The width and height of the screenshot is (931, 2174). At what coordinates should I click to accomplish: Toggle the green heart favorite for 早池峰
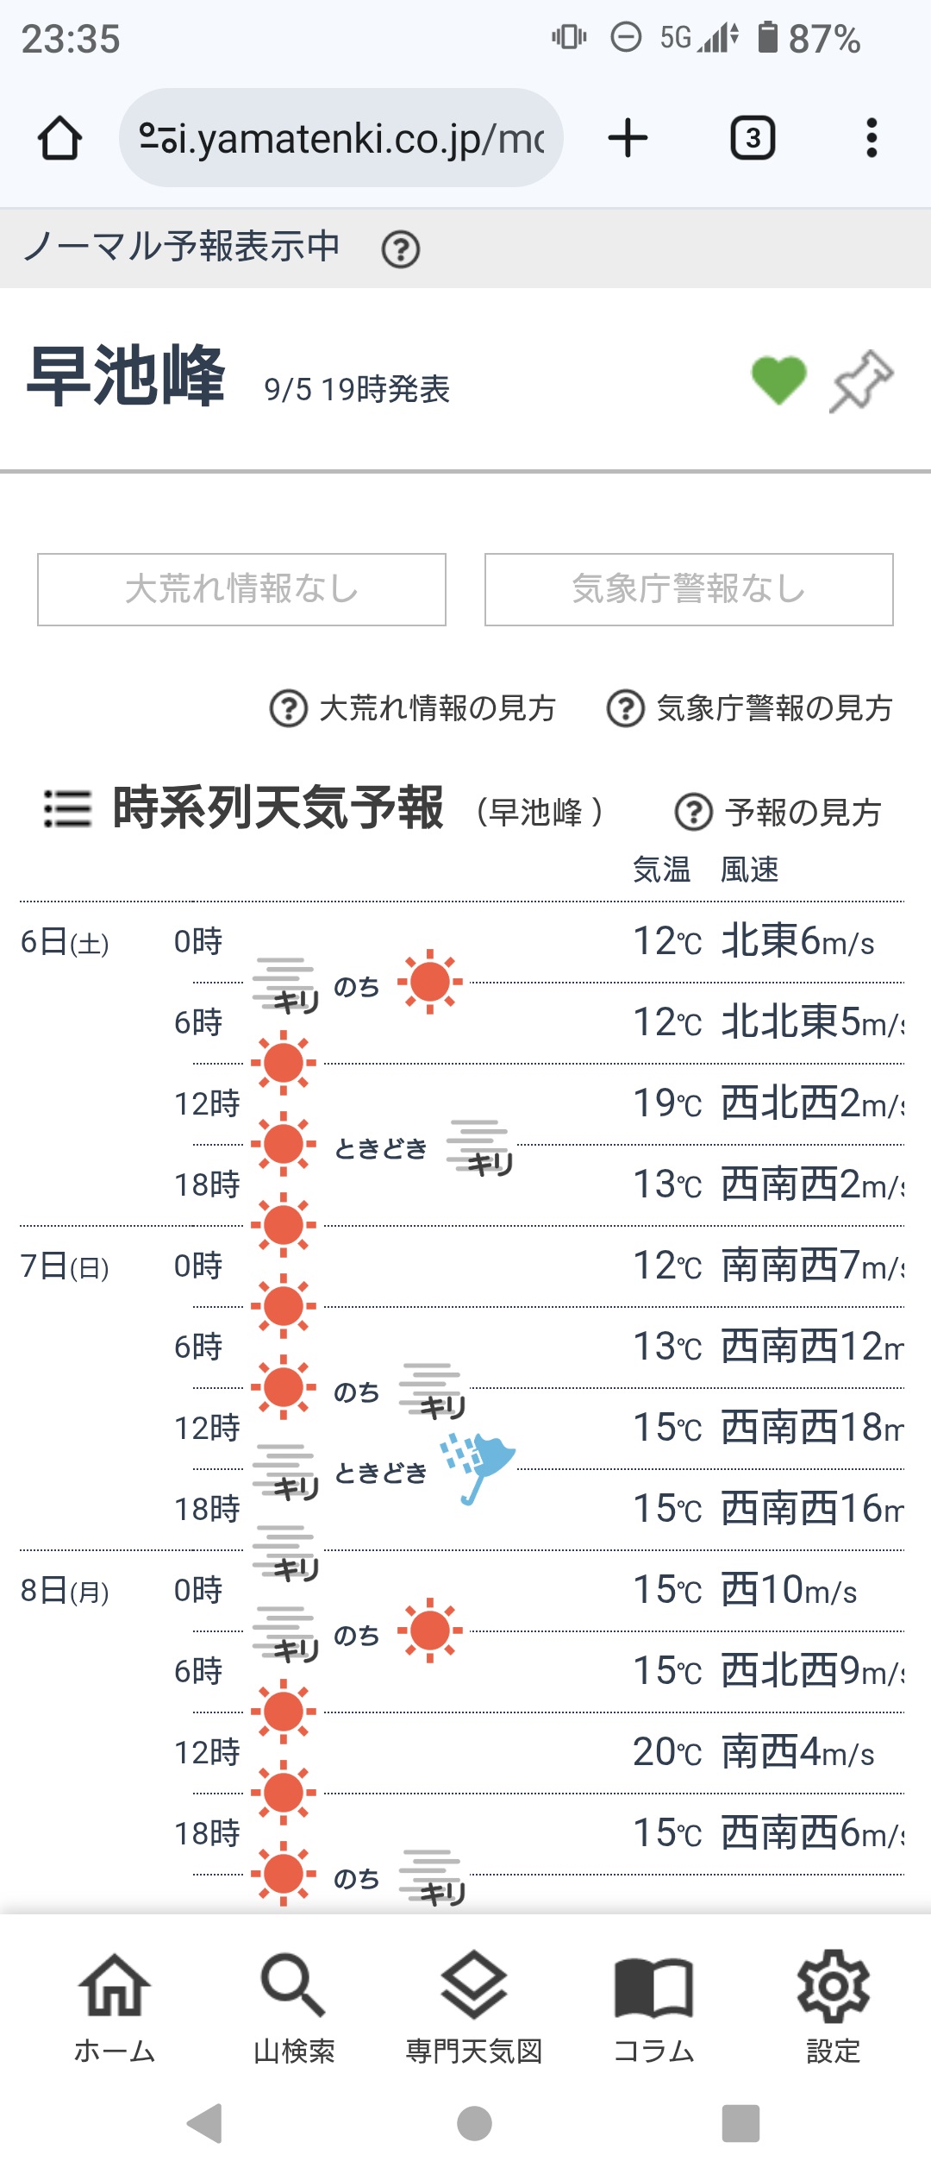[x=778, y=380]
